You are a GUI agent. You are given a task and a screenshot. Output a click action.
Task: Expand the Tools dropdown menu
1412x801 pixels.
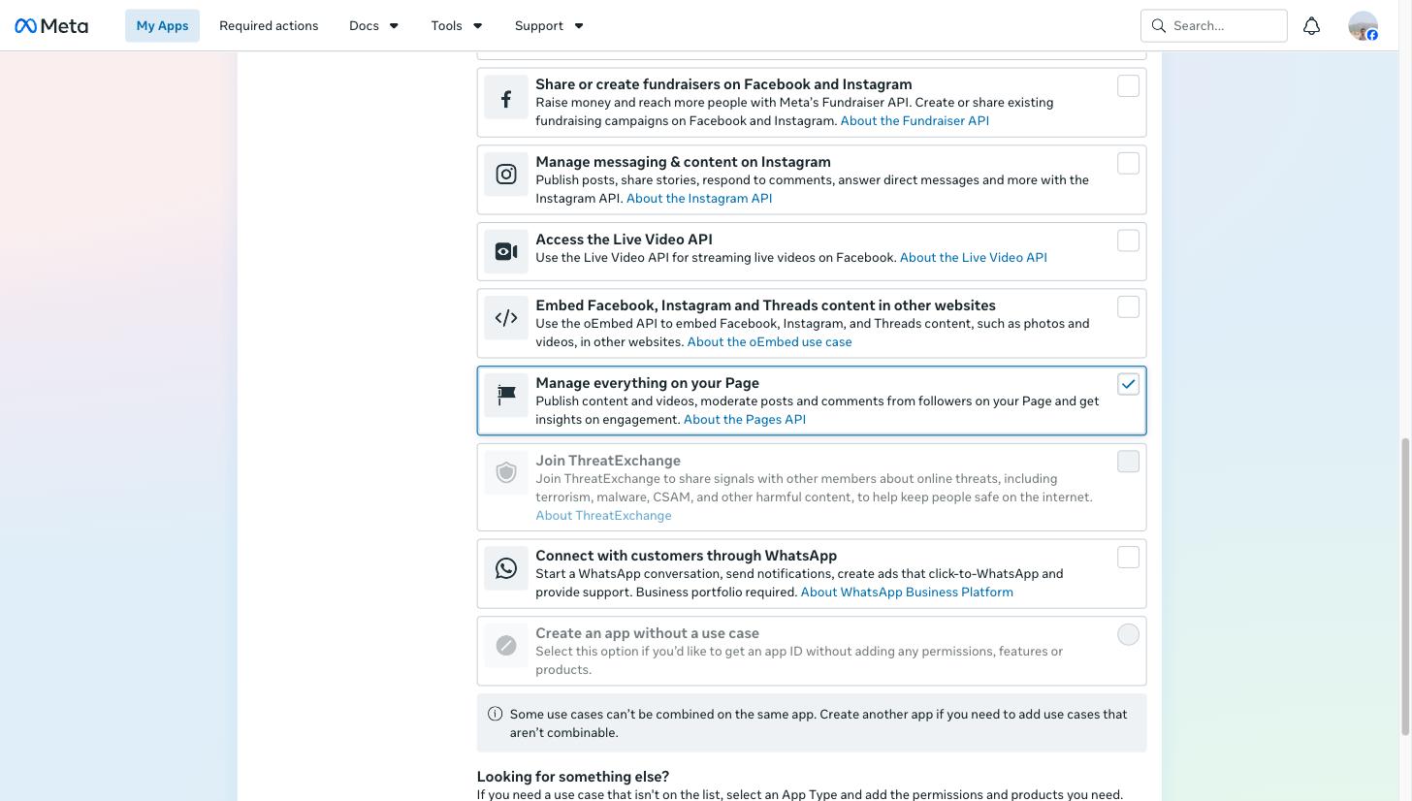(x=457, y=26)
